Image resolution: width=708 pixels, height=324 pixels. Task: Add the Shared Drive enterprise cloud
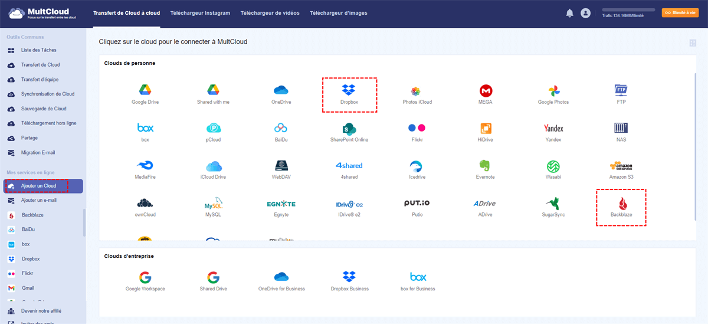(x=213, y=277)
